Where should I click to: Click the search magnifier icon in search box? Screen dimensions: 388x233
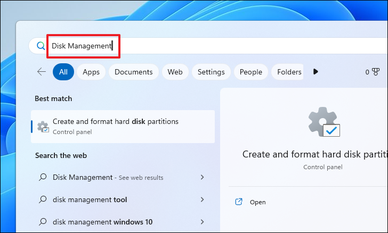[41, 46]
